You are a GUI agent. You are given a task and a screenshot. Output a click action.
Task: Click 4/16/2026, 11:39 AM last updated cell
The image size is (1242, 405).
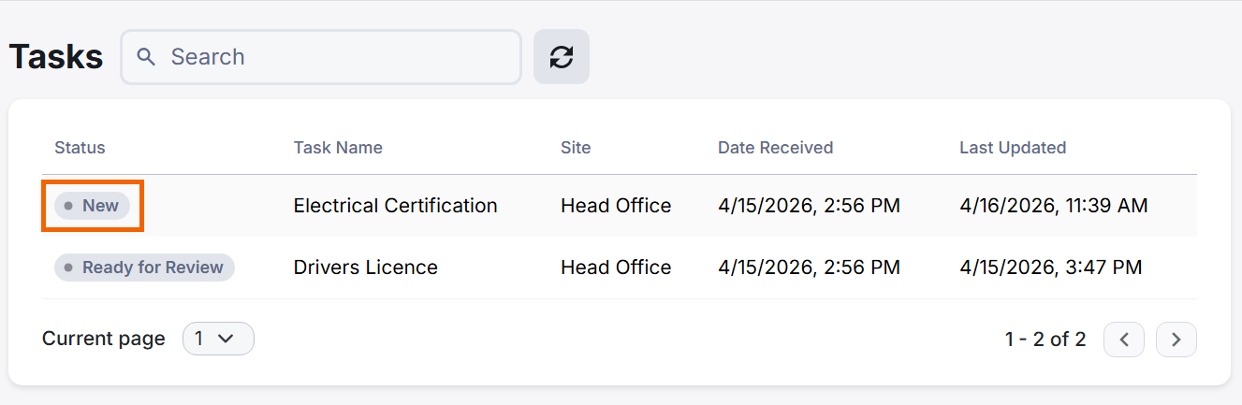pos(1054,206)
